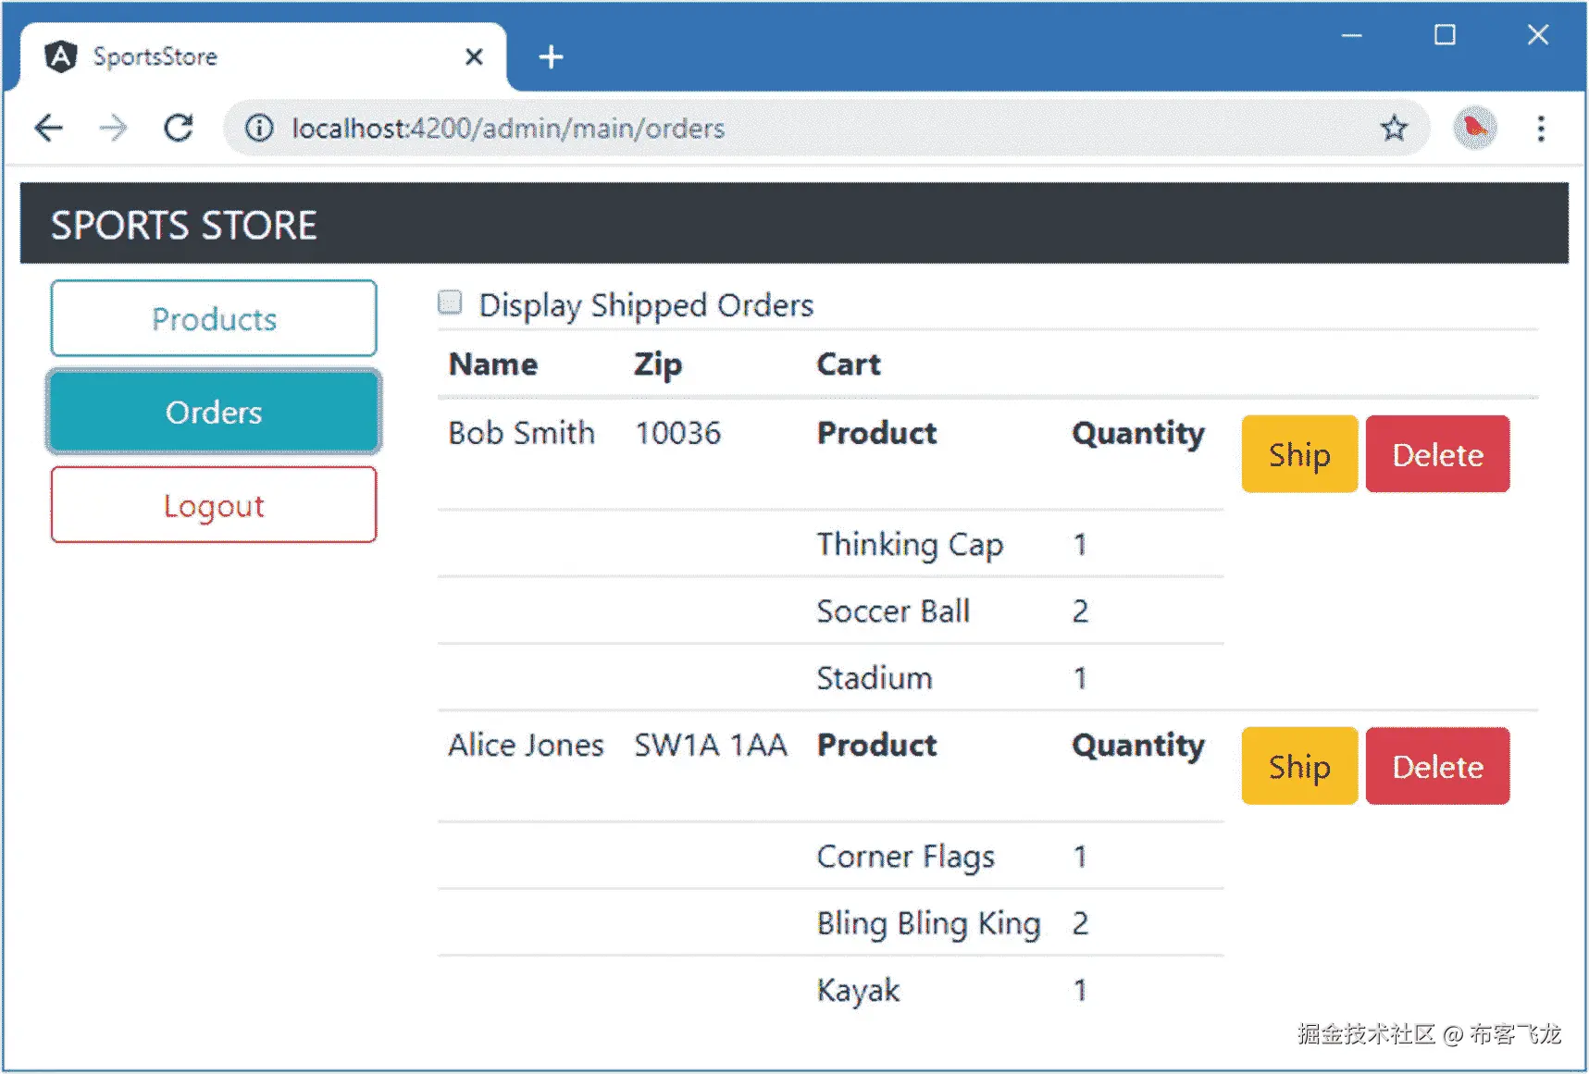
Task: Click the site information icon
Action: coord(259,128)
